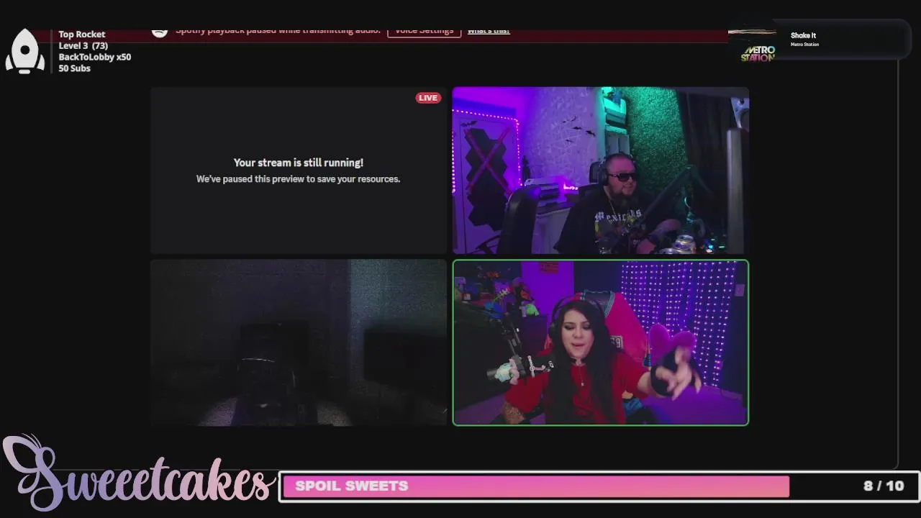Click the white rocket icon
The image size is (921, 518).
click(25, 51)
